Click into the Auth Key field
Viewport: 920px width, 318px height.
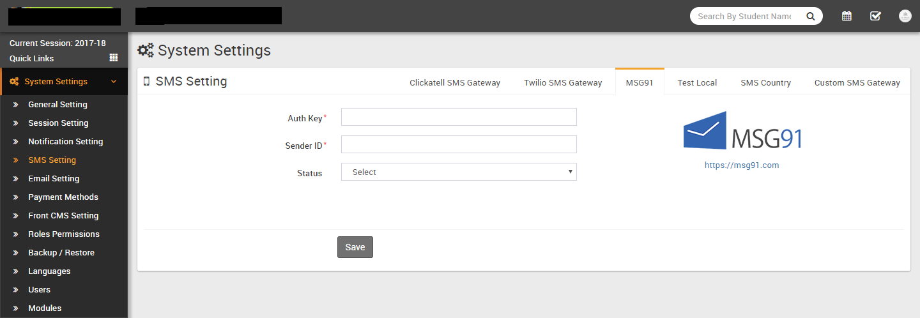point(459,117)
